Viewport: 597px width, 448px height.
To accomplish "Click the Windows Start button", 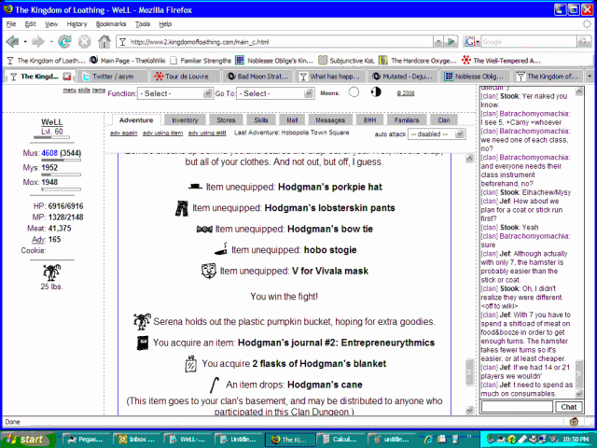I will click(24, 439).
